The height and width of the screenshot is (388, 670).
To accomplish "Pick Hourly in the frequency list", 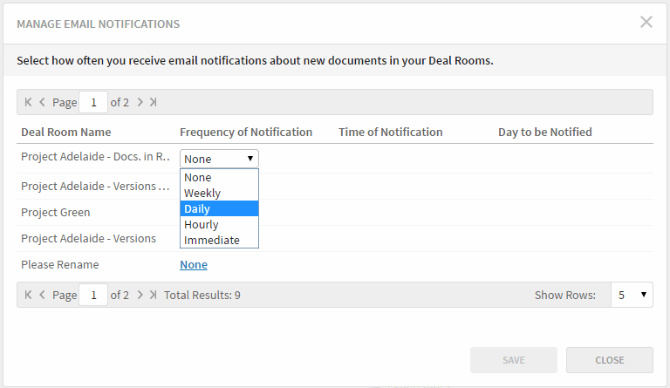I will (219, 225).
